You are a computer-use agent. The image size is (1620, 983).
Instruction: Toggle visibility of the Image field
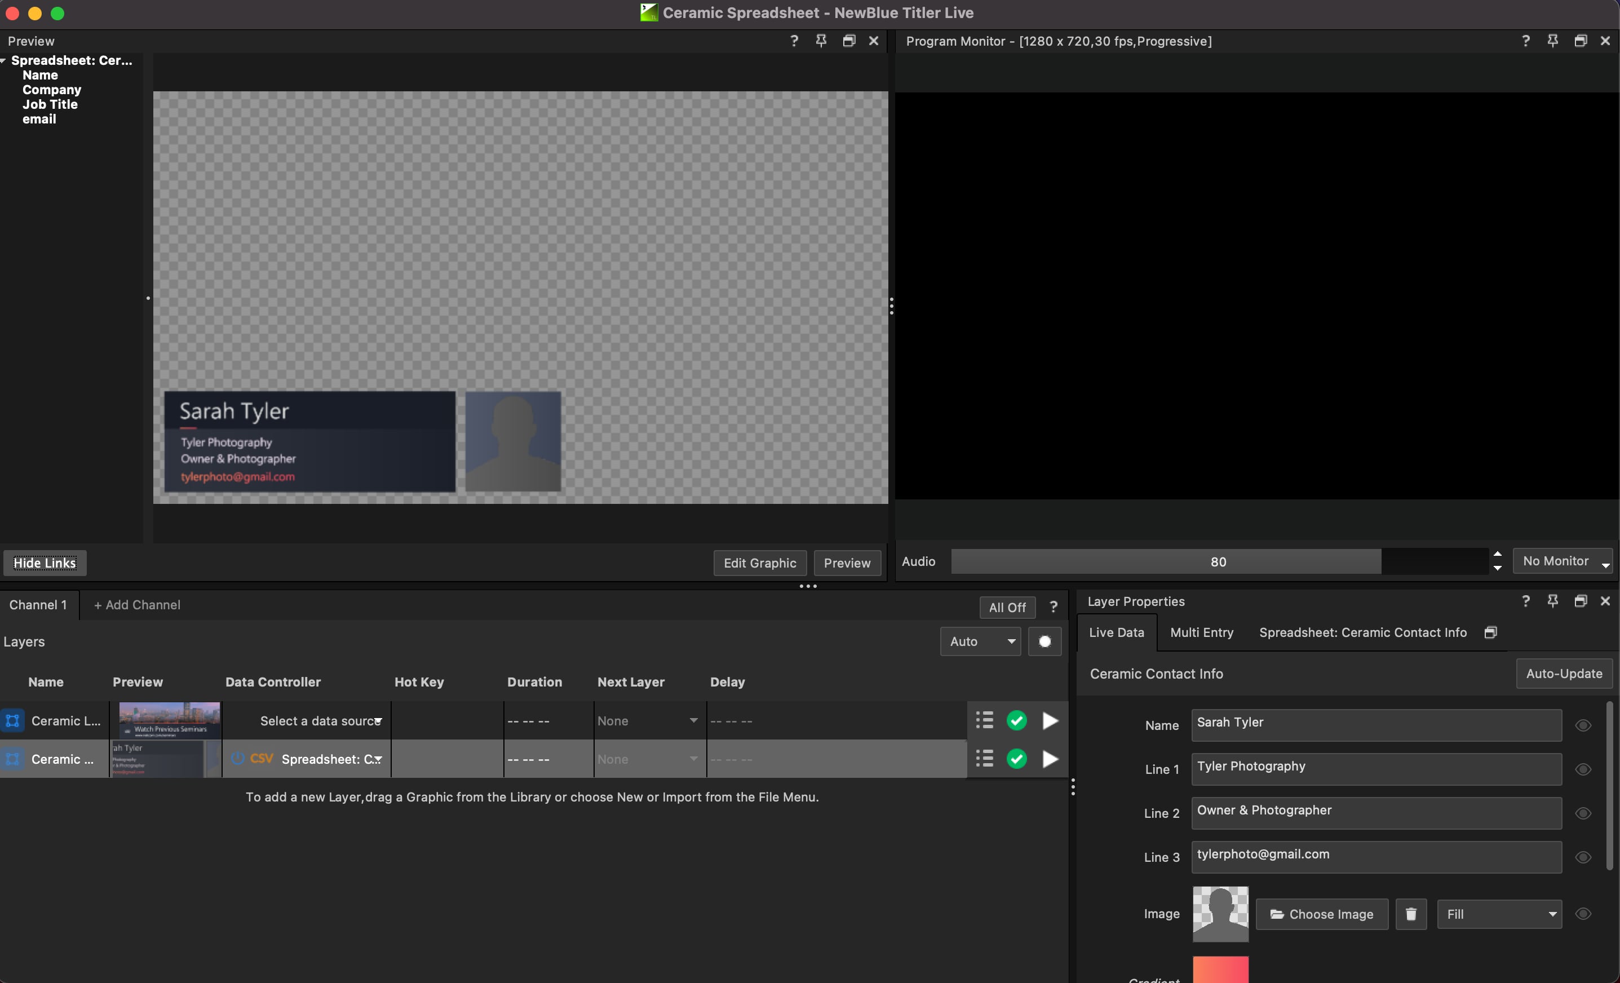click(x=1583, y=913)
